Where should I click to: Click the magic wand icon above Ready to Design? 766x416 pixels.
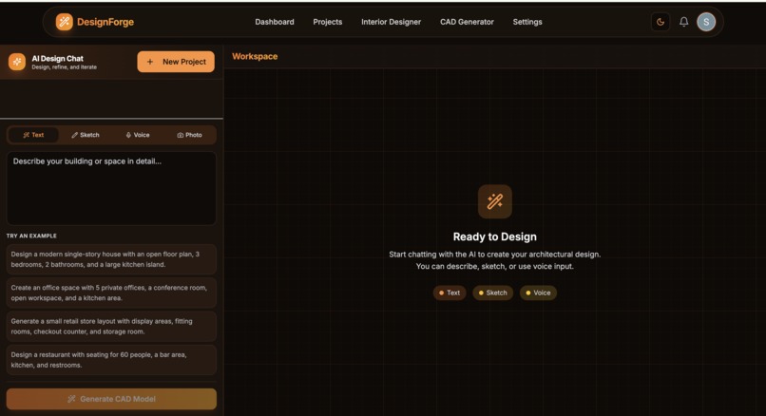495,201
